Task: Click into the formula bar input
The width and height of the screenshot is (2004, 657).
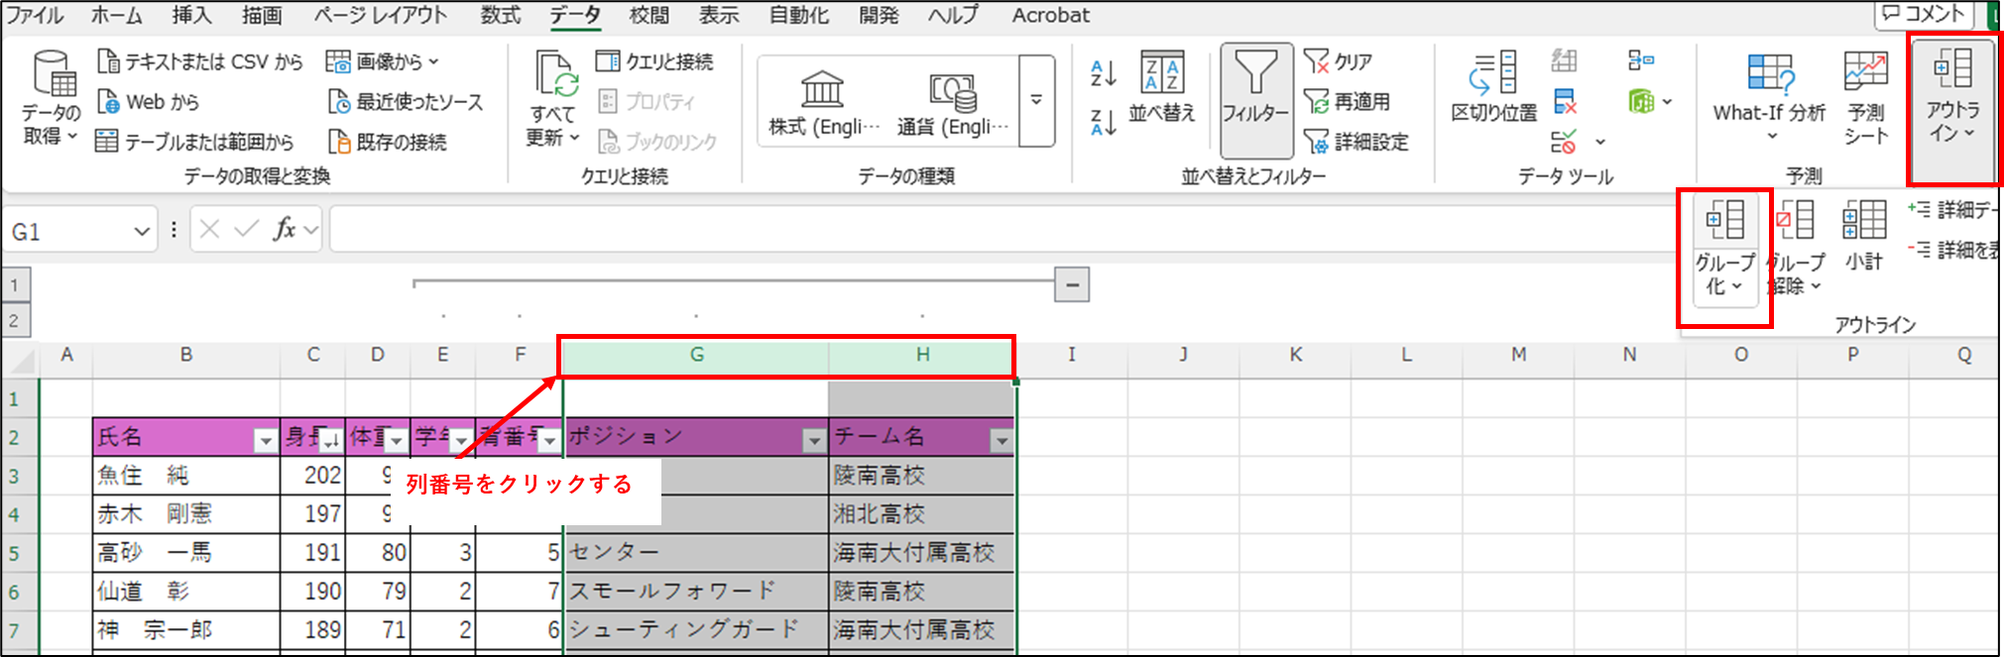Action: [x=1002, y=230]
